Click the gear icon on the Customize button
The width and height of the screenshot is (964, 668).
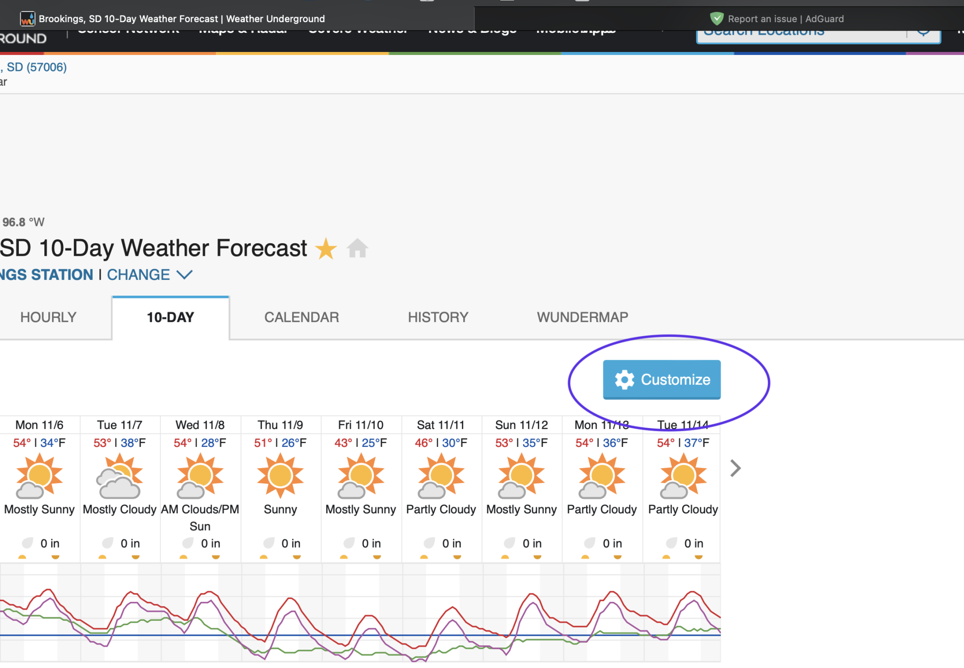click(x=625, y=380)
